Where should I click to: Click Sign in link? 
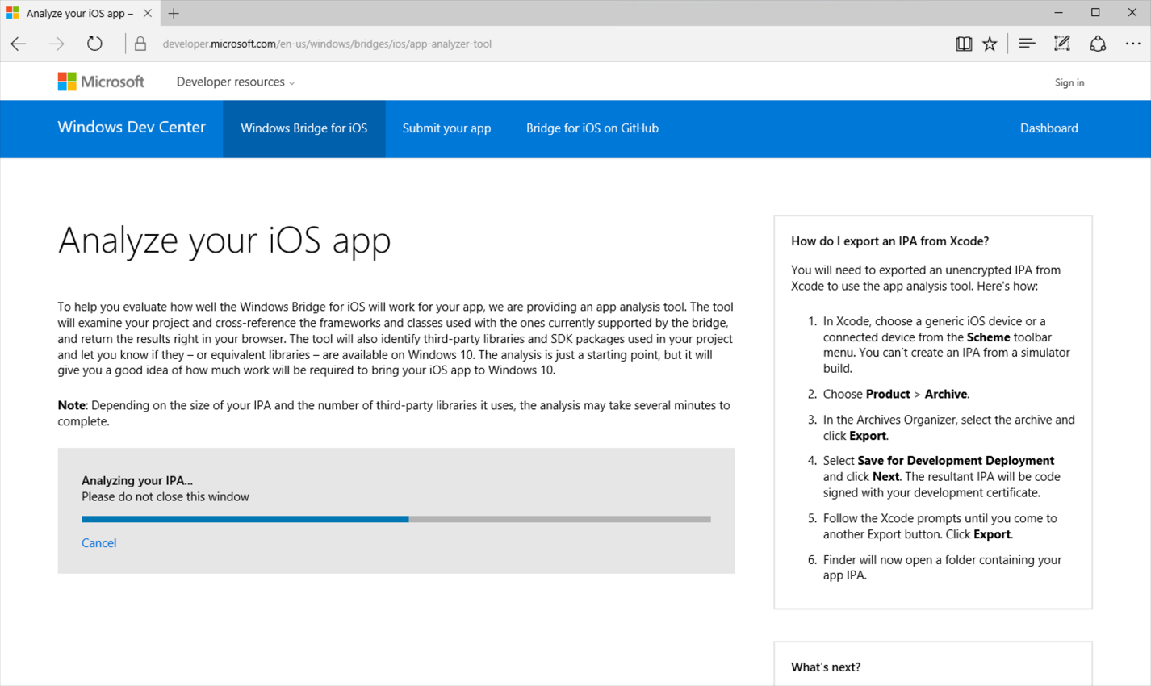1069,82
